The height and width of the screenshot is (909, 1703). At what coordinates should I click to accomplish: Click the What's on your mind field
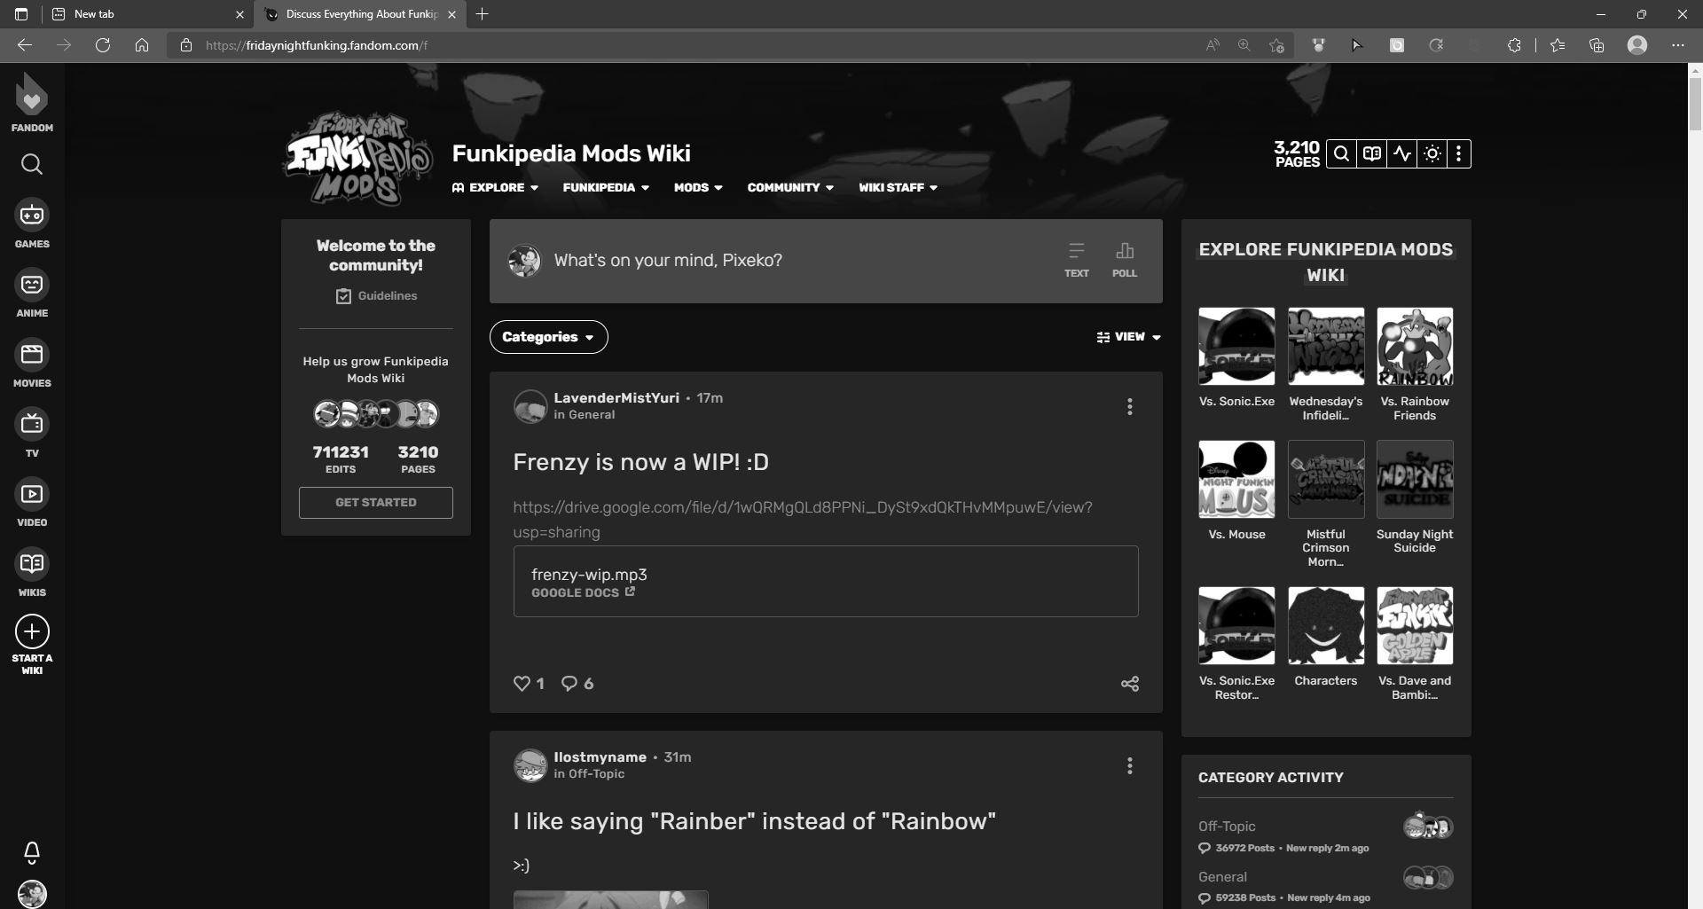pos(668,261)
